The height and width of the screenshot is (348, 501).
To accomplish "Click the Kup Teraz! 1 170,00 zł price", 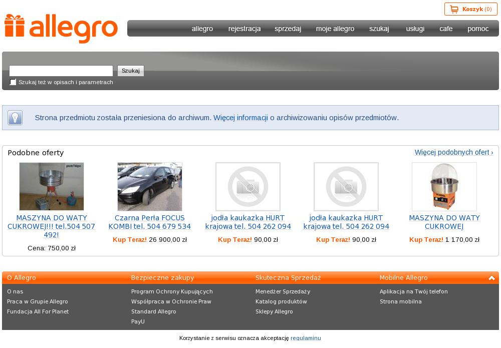I will pos(444,240).
